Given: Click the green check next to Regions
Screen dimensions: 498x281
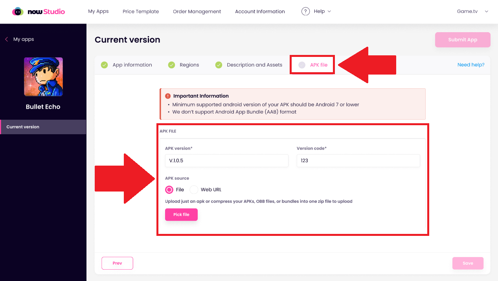Looking at the screenshot, I should point(171,65).
